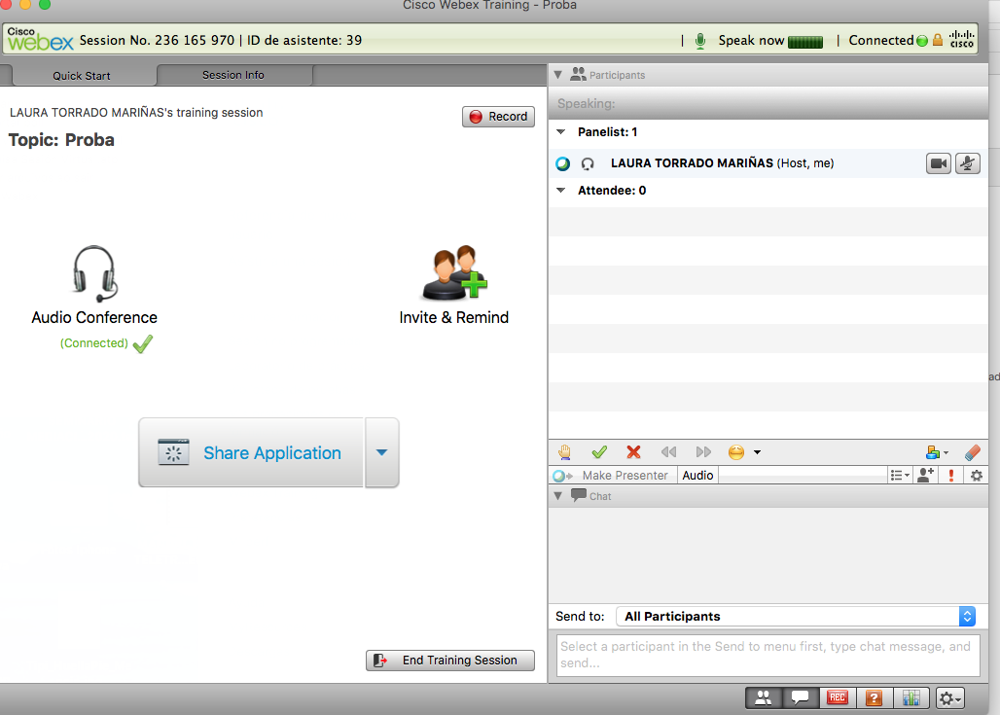
Task: Click the eraser clear feedback icon
Action: [x=972, y=452]
